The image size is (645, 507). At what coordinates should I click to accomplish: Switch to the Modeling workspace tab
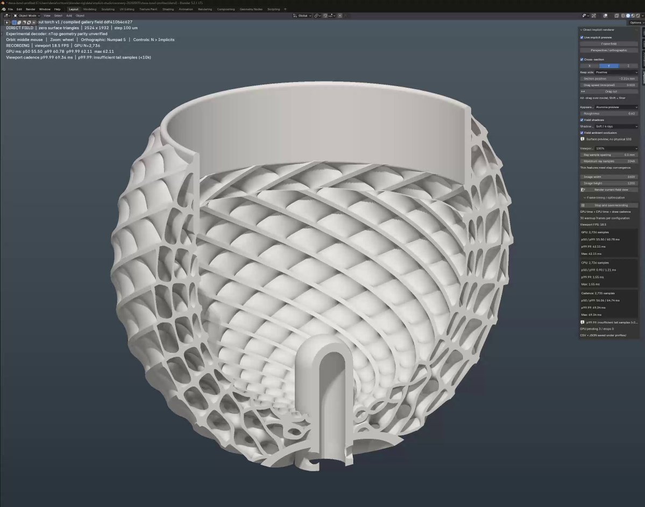90,9
